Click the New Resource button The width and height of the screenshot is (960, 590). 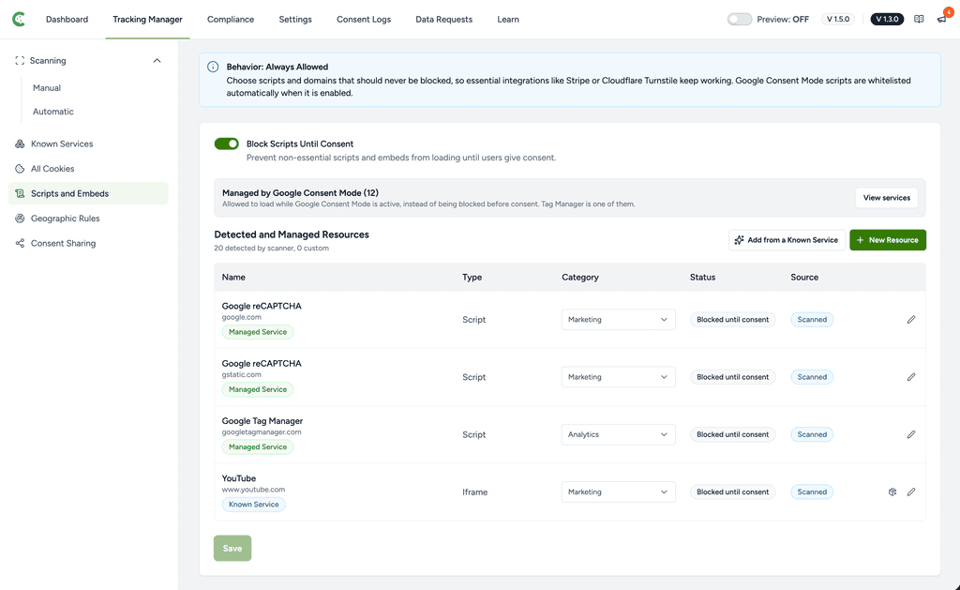[x=888, y=240]
